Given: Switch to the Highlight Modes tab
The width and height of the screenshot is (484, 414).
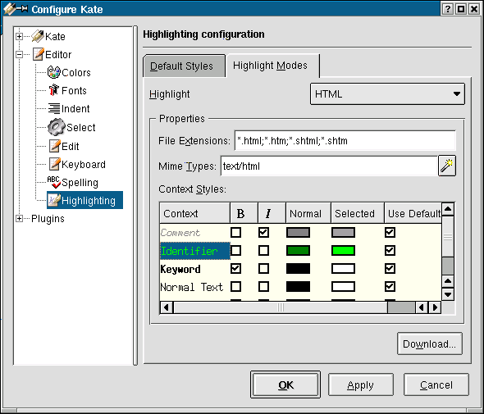Looking at the screenshot, I should 272,66.
